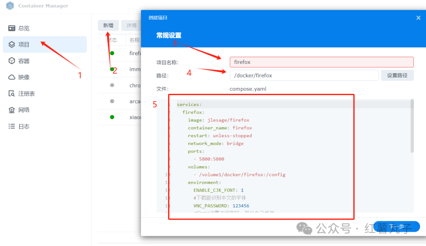Image resolution: width=426 pixels, height=246 pixels.
Task: Click the green status dot of xiao row
Action: (112, 117)
